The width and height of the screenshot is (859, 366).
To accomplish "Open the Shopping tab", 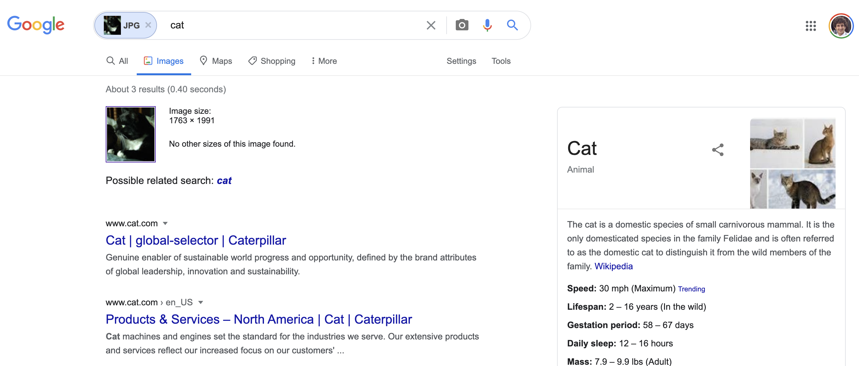I will 272,61.
